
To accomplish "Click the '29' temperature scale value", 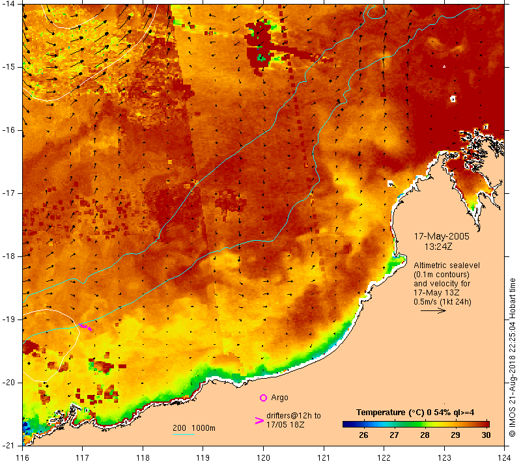I will point(455,435).
